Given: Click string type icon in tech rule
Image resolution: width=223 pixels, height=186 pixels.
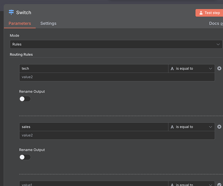Looking at the screenshot, I should [172, 68].
